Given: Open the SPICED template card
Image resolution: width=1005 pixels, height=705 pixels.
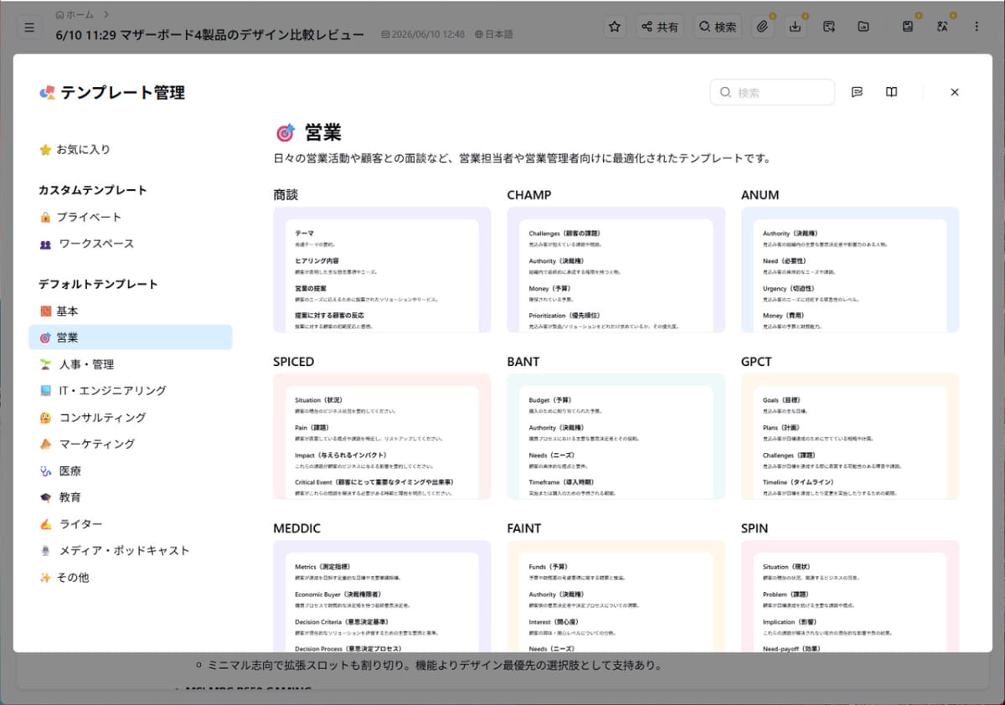Looking at the screenshot, I should click(x=382, y=436).
